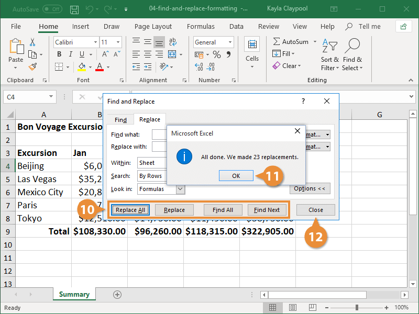Open the Fill Color bucket icon

(82, 66)
